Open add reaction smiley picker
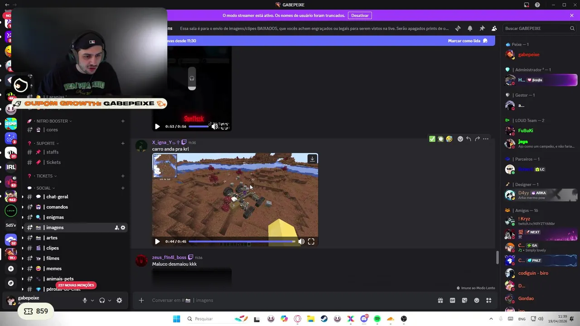Screen dimensions: 580x326 460,139
